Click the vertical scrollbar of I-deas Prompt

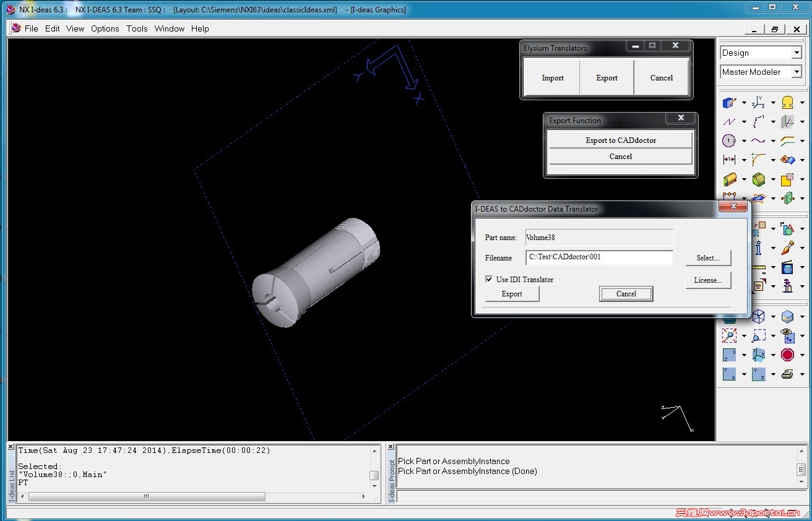tap(801, 470)
